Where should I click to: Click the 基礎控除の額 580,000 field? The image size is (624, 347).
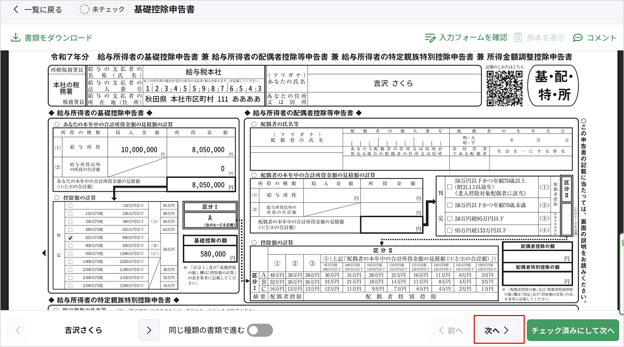click(209, 254)
